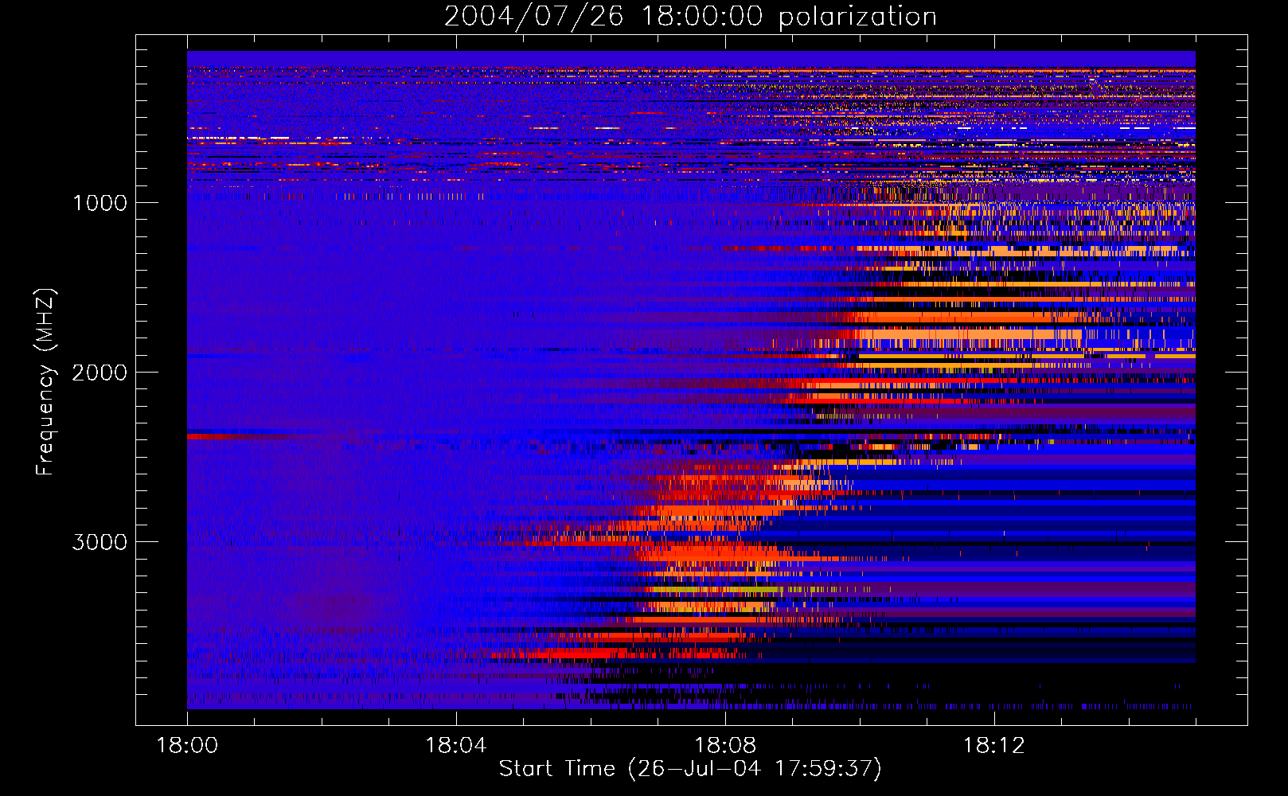
Task: Select the '18:12' time axis label
Action: point(994,746)
